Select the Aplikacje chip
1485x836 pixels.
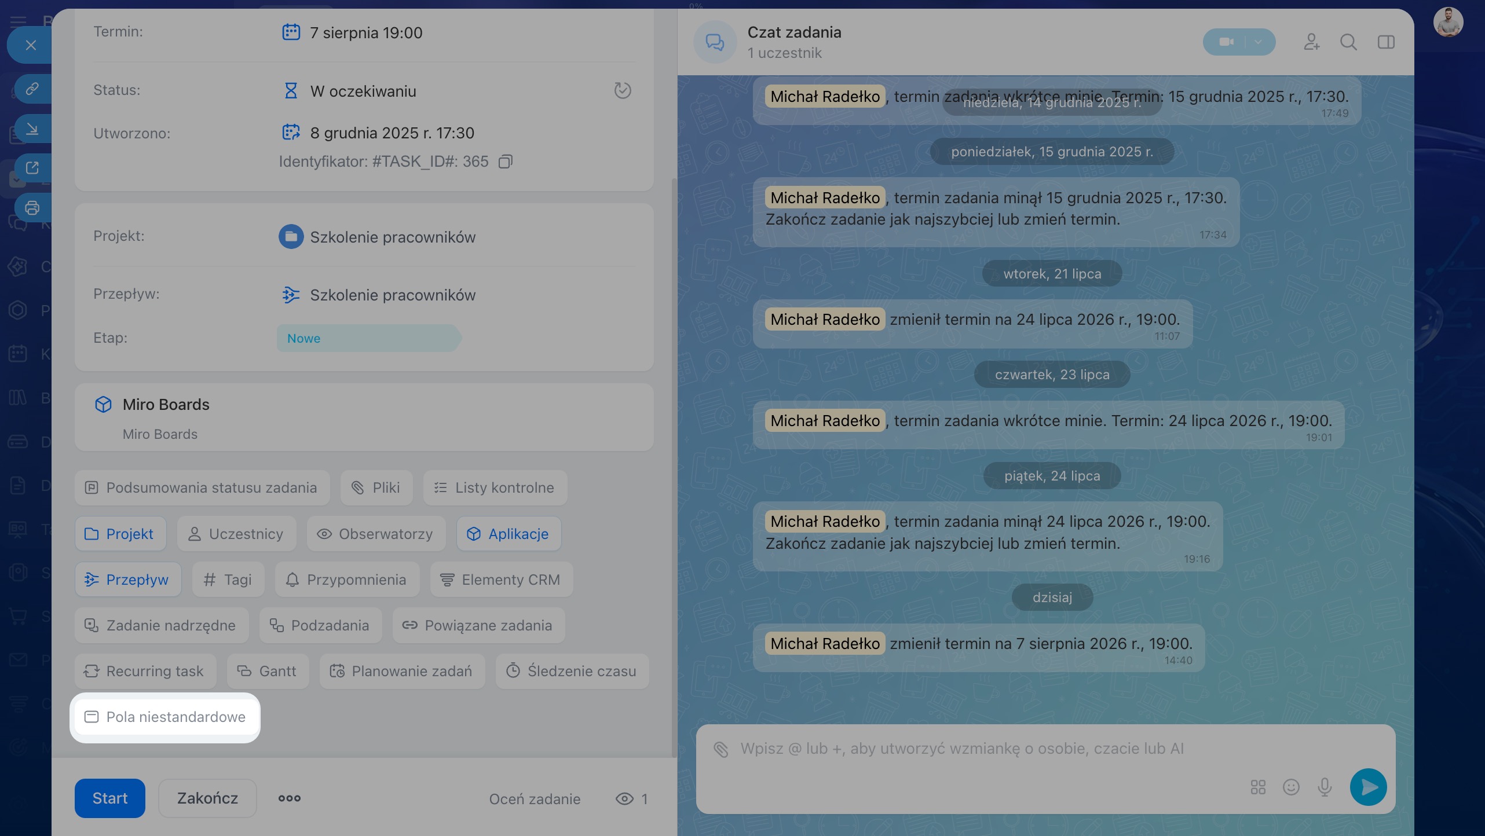coord(509,534)
